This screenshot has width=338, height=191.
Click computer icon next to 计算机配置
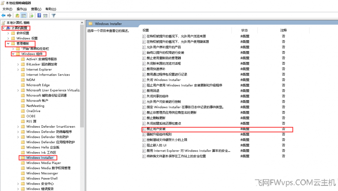click(x=8, y=28)
